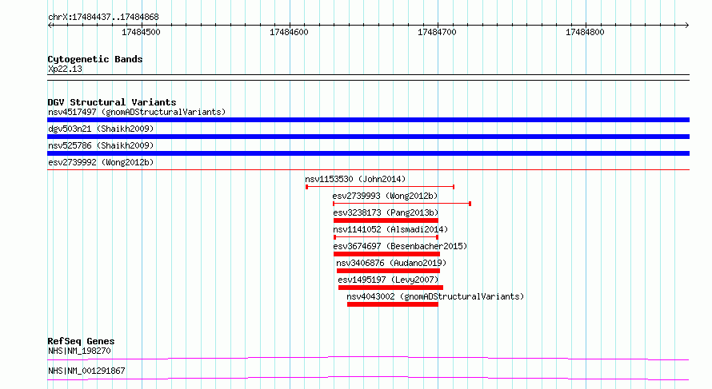Screen dimensions: 712x389
Task: Click the 17484700 ruler tick label
Action: [438, 32]
